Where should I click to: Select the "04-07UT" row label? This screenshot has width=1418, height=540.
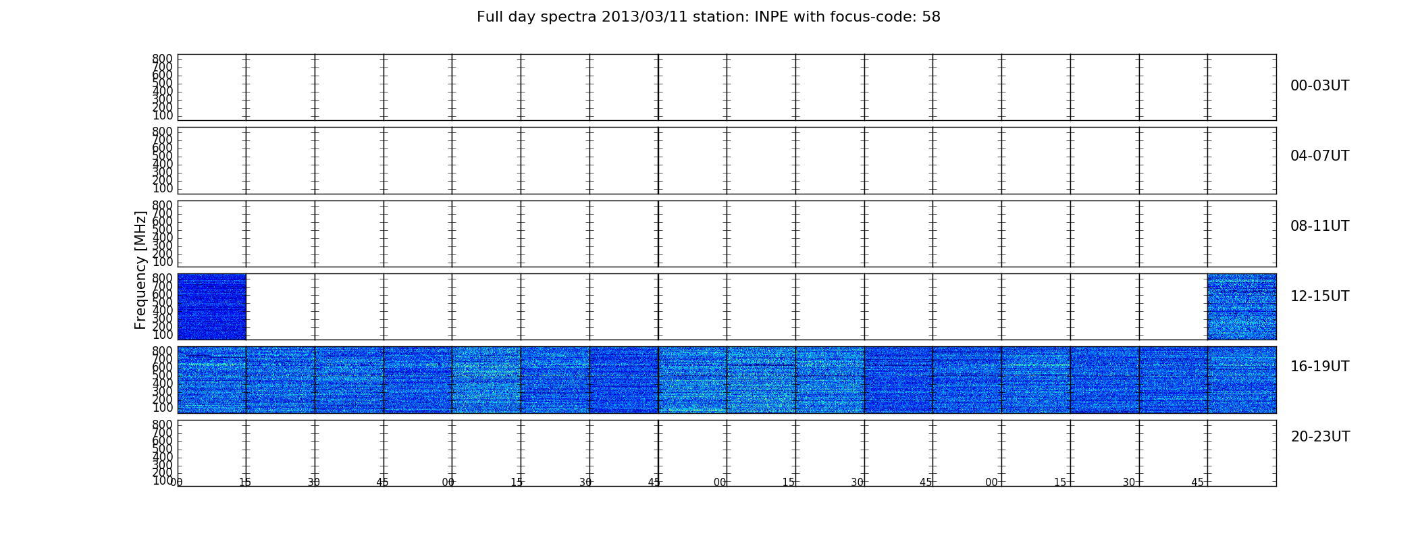coord(1320,156)
